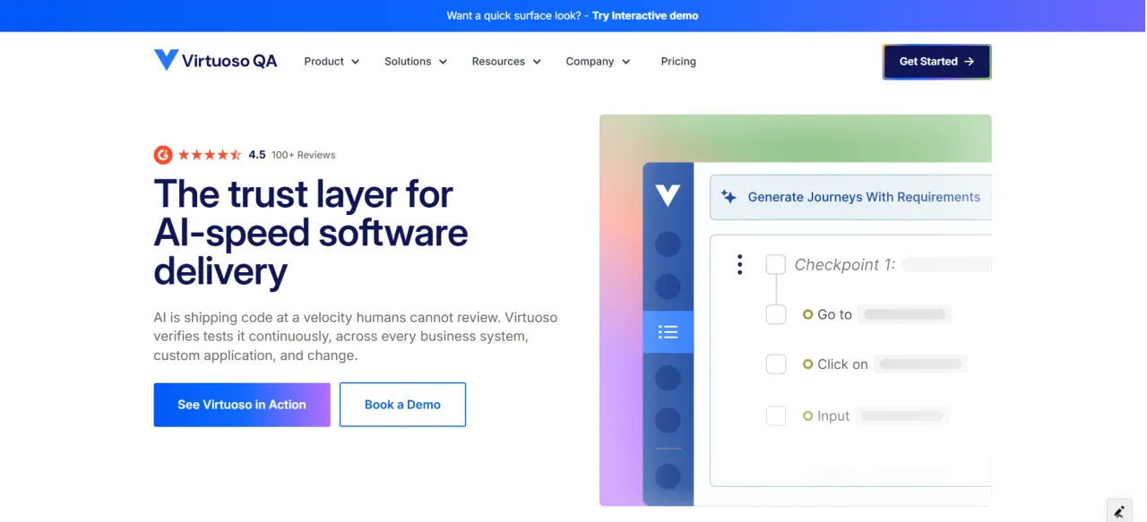Click the three-dot menu beside Checkpoint 1

click(739, 264)
